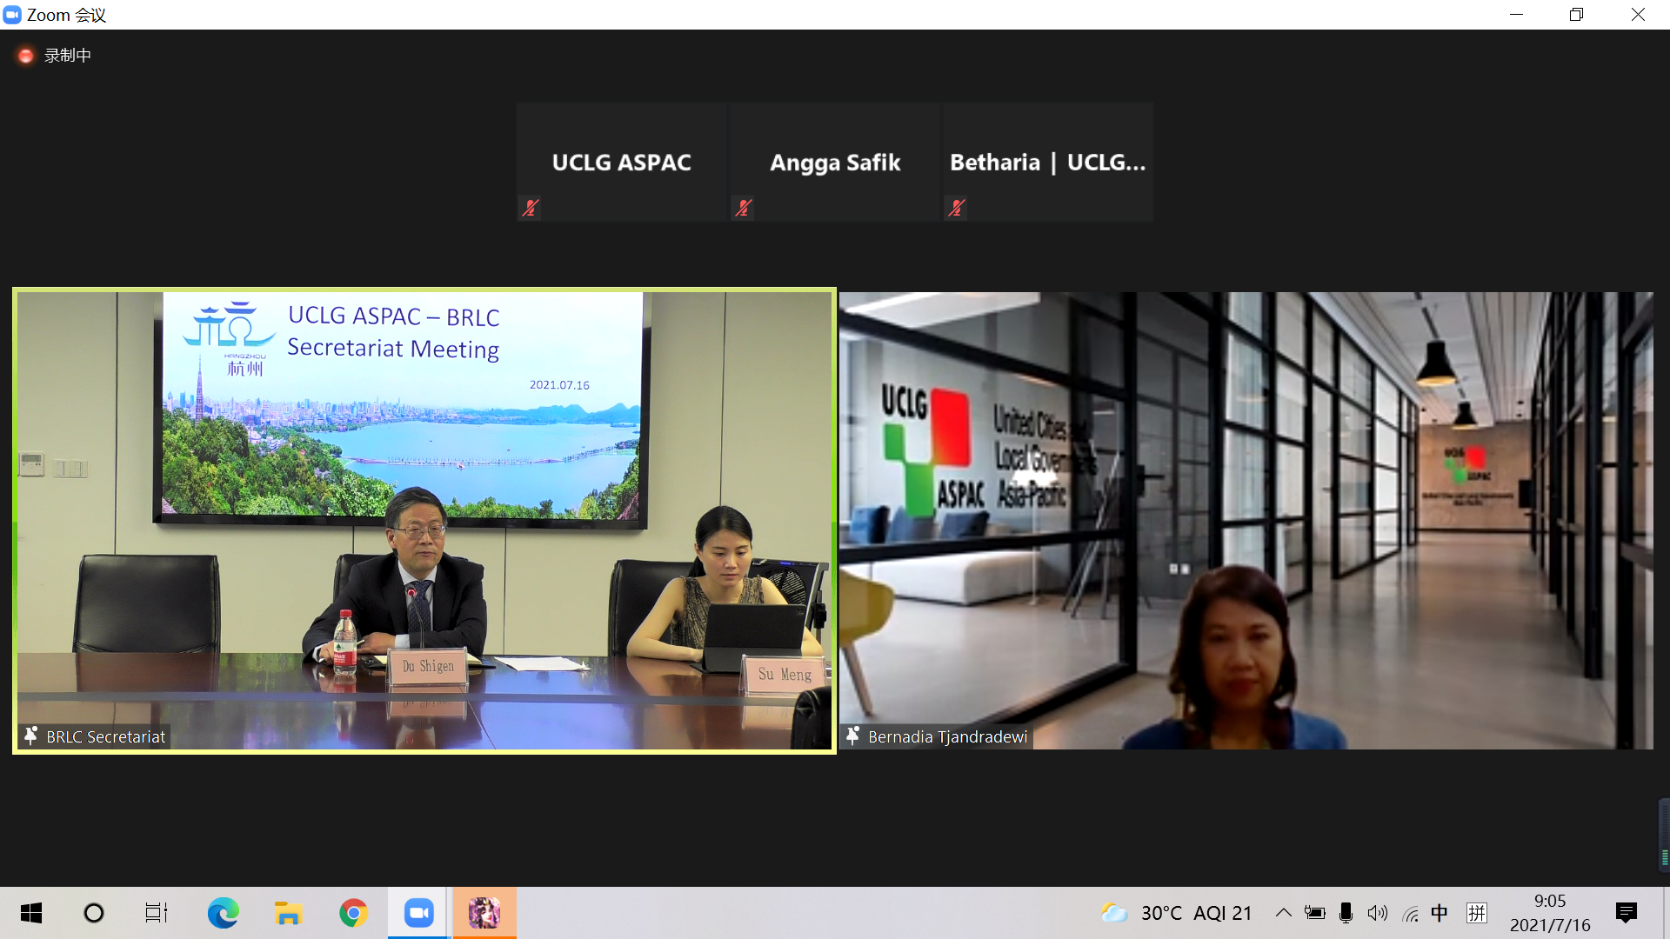The width and height of the screenshot is (1670, 939).
Task: Launch Microsoft Edge from the taskbar
Action: coord(223,913)
